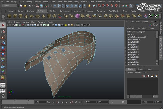The width and height of the screenshot is (163, 109).
Task: Open the Shading menu in viewport panel
Action: tap(17, 22)
